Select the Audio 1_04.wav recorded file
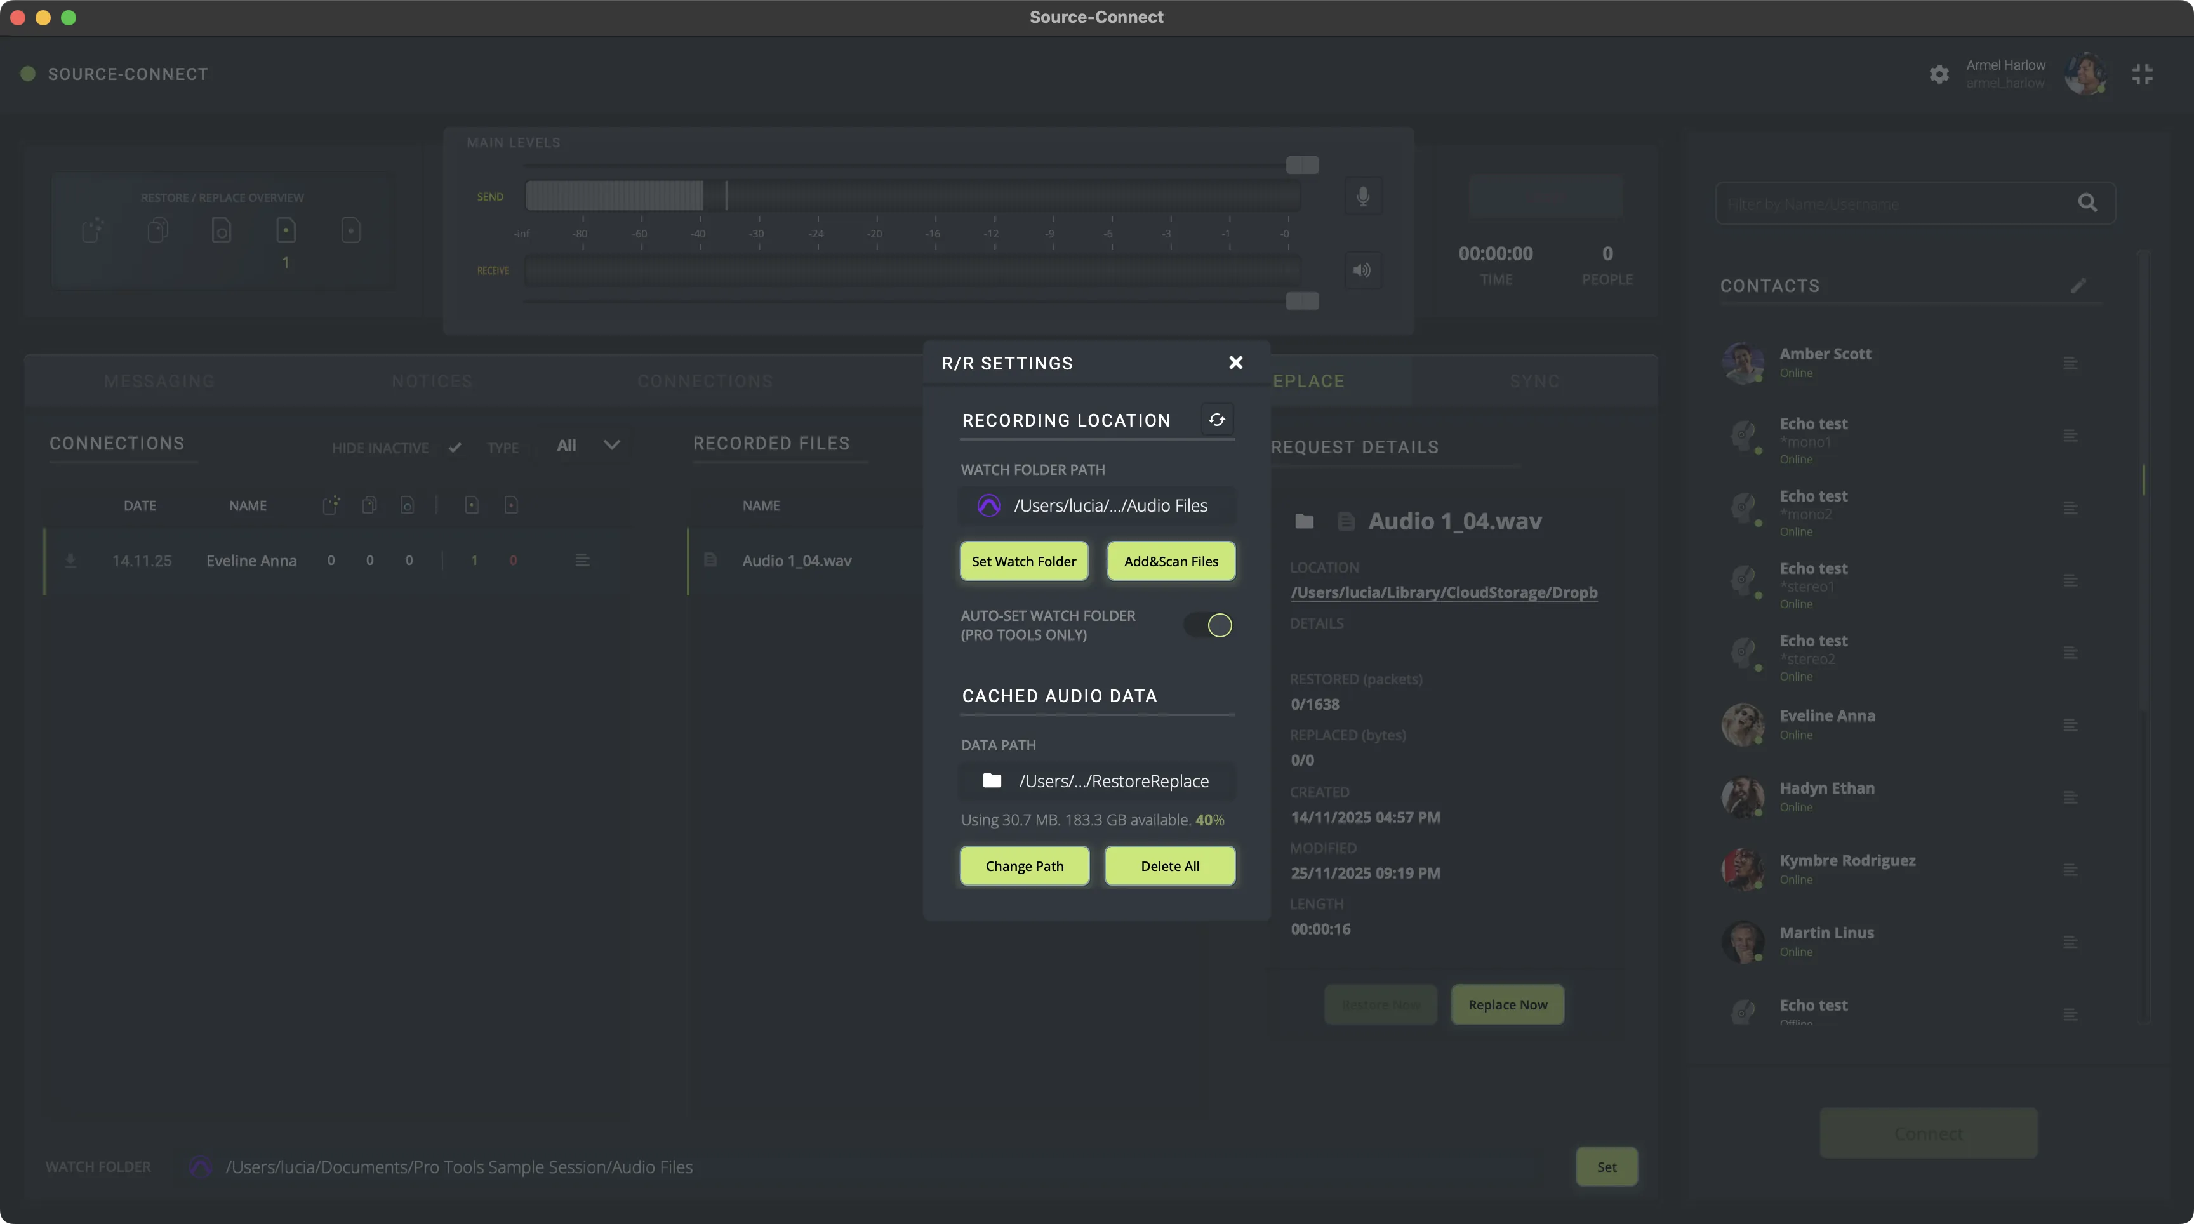This screenshot has width=2194, height=1224. 797,561
